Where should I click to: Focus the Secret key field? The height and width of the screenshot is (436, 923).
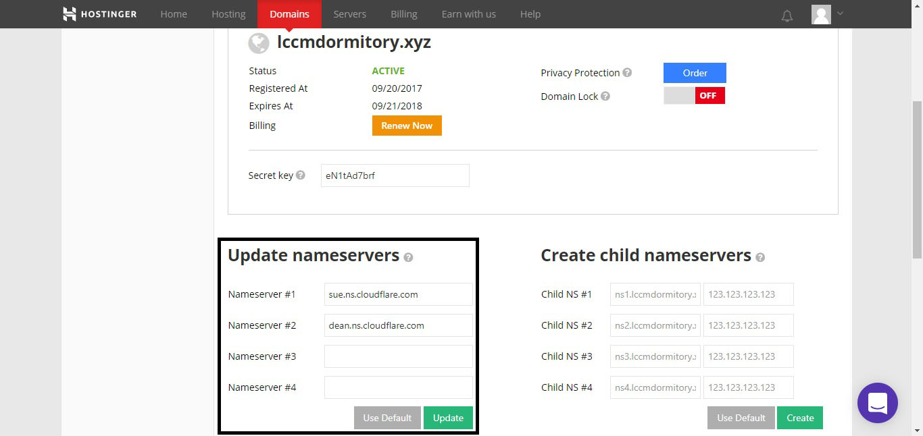click(395, 175)
